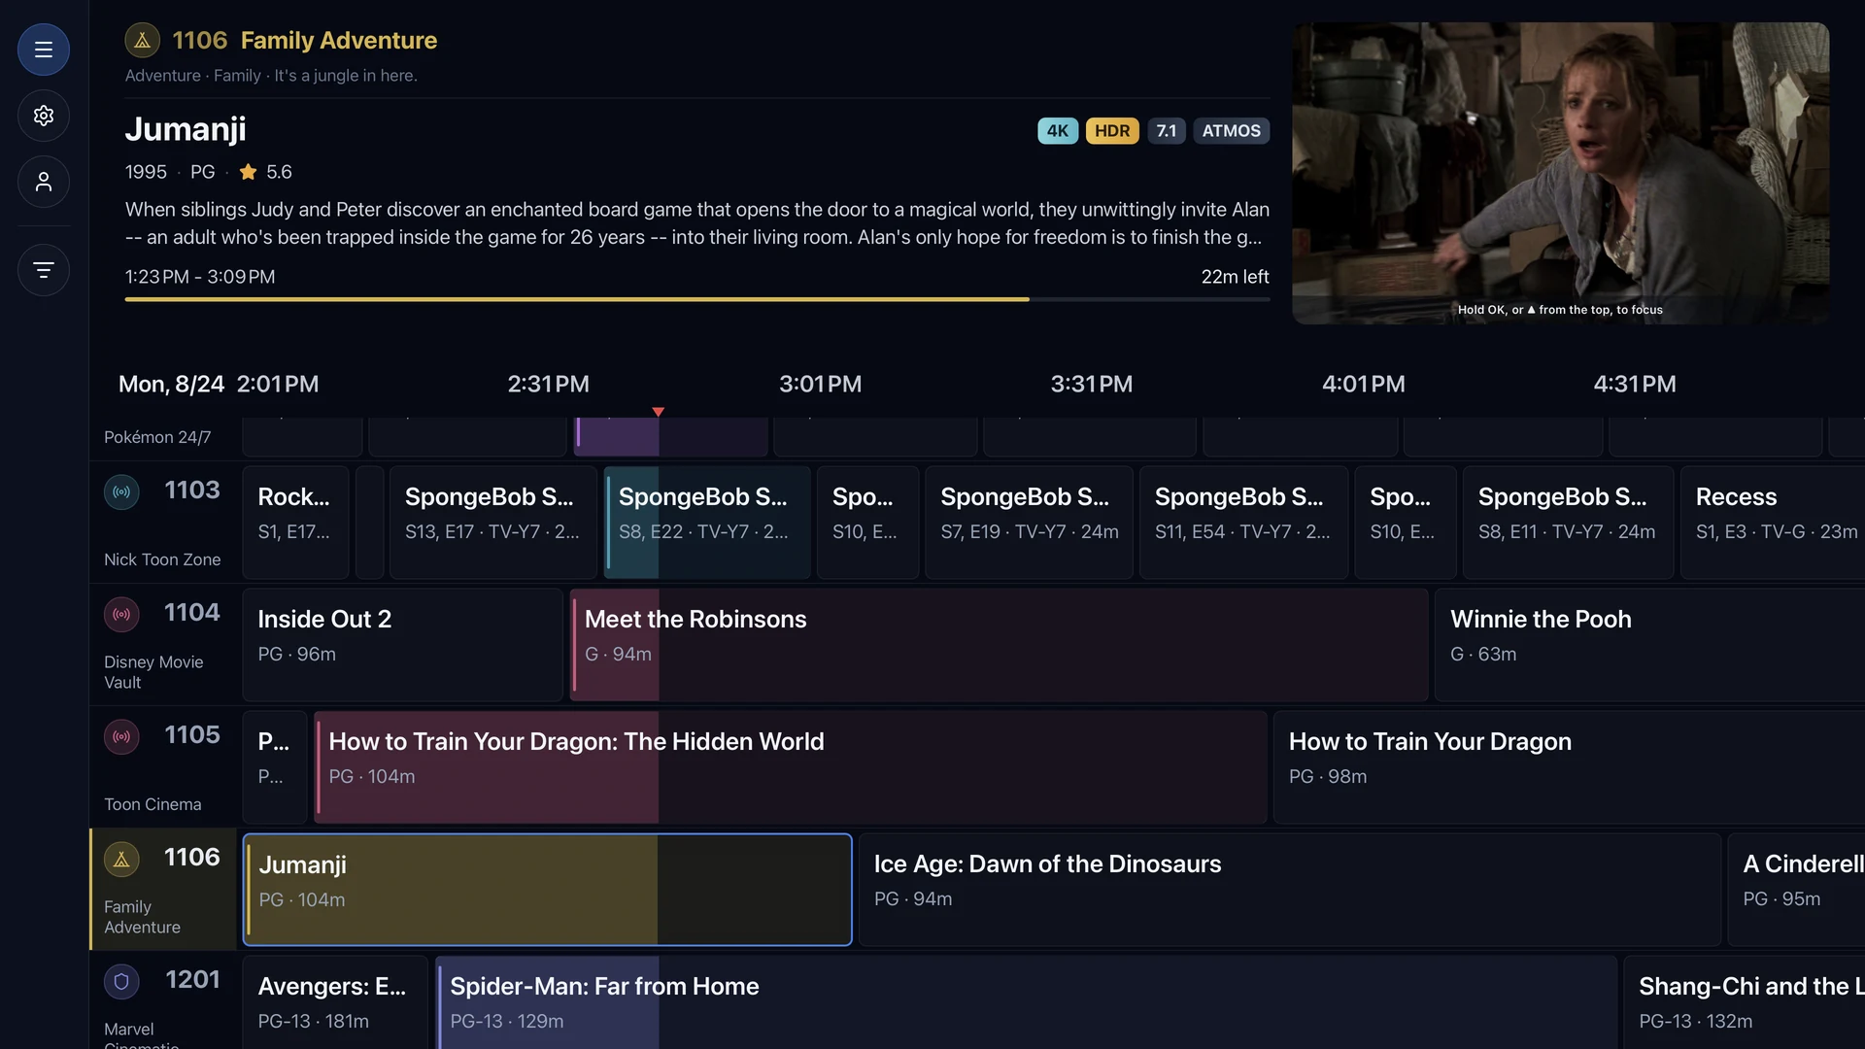Image resolution: width=1865 pixels, height=1049 pixels.
Task: Select How to Train Your Dragon: Hidden World
Action: (791, 767)
